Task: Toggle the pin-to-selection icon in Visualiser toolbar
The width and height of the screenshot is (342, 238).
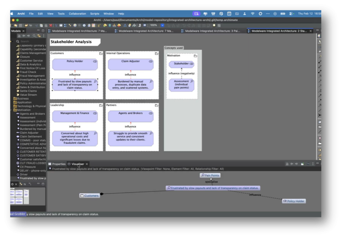Action: (302, 164)
